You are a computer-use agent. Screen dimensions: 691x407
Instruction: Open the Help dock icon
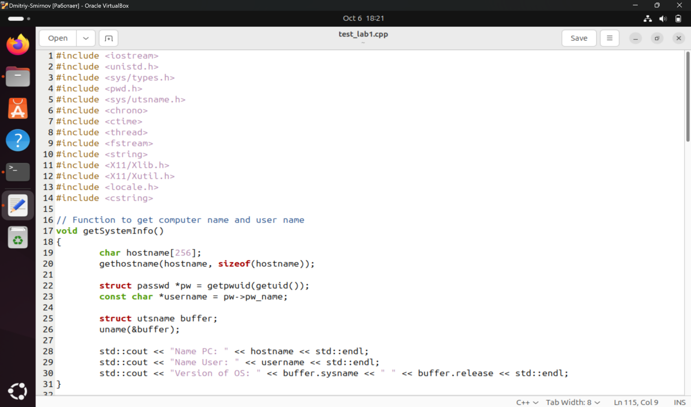18,141
